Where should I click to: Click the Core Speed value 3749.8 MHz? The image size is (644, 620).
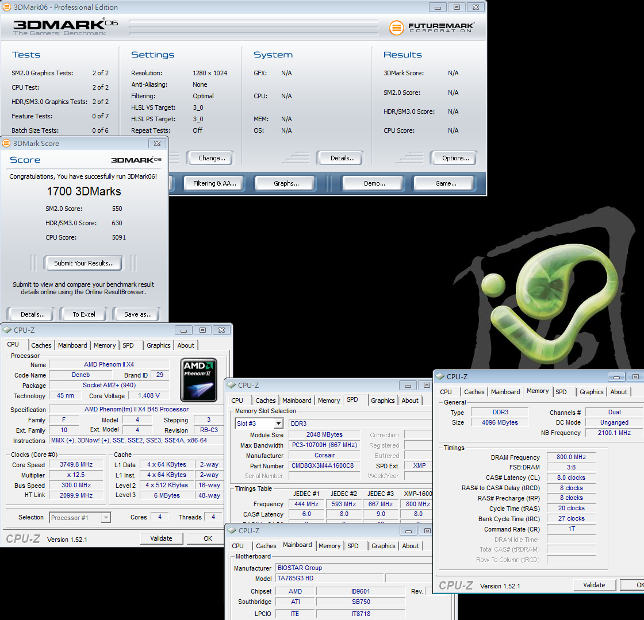[x=76, y=464]
